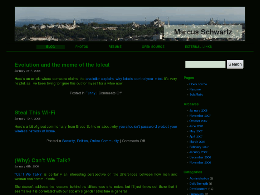Open the Development category
260x195 pixels.
(198, 189)
